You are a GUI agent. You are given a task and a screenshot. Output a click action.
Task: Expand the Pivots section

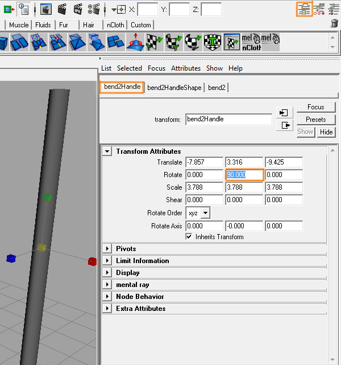(106, 249)
